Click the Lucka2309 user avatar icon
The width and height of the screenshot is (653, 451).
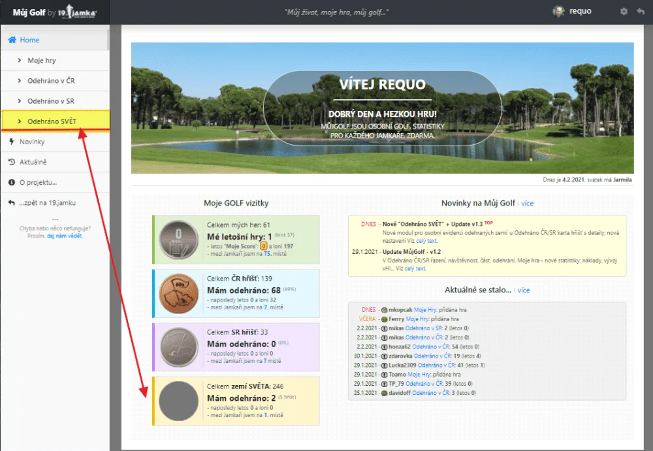[385, 365]
